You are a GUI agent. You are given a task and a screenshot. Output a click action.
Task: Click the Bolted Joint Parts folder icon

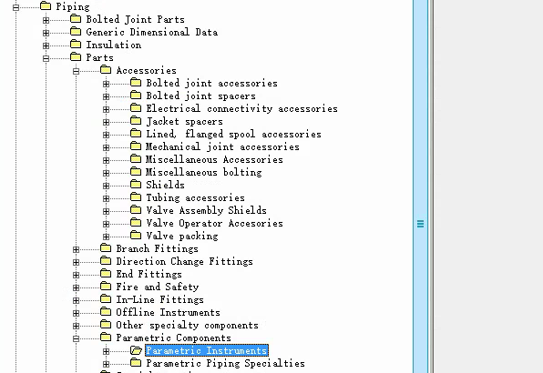76,19
